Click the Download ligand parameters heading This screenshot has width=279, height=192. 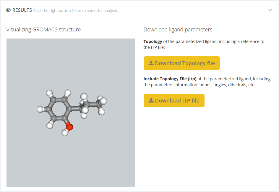coord(178,29)
